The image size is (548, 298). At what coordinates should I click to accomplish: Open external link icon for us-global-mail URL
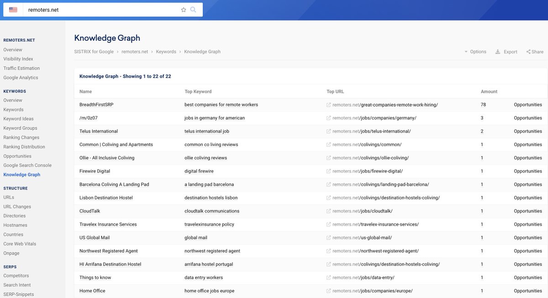tap(329, 238)
